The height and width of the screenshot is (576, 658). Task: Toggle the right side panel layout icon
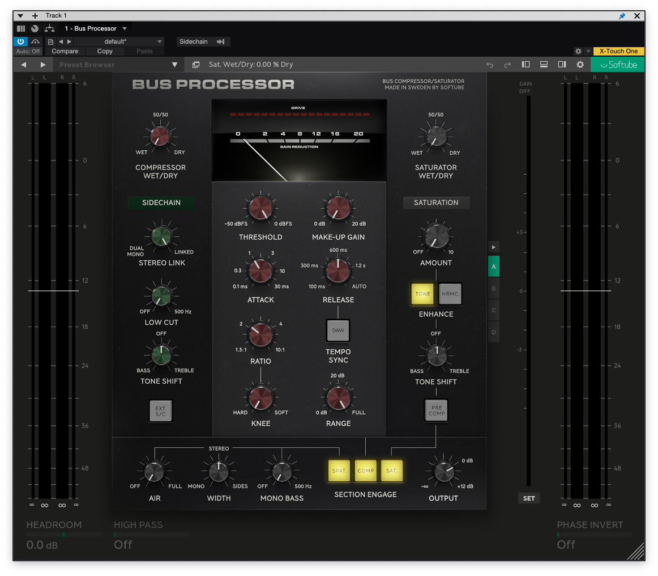pos(562,64)
